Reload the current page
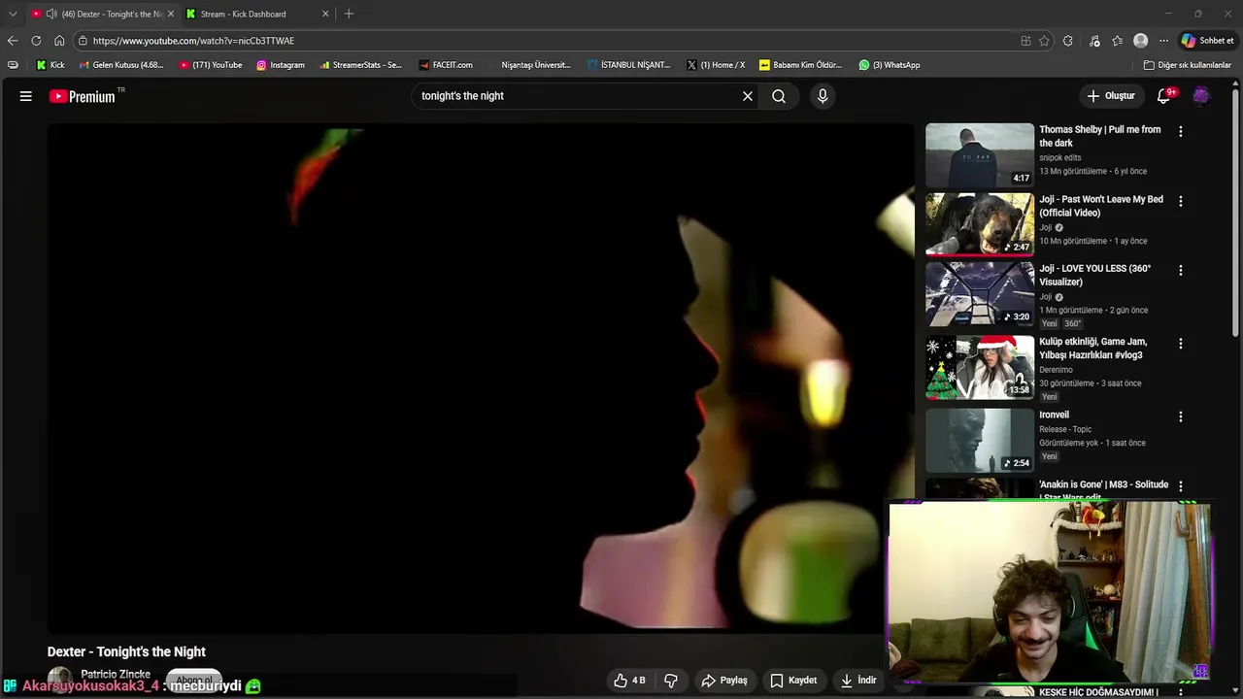Viewport: 1243px width, 699px height. 36,41
